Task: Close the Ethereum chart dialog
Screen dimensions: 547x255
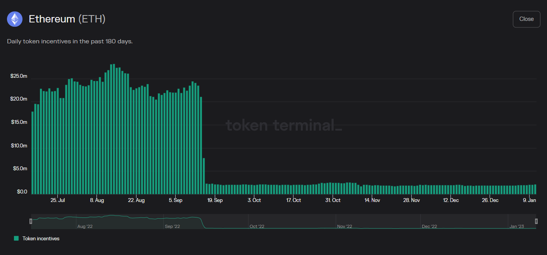Action: (526, 19)
